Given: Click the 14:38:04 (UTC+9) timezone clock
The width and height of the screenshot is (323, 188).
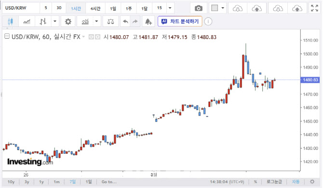Looking at the screenshot, I should coord(227,182).
